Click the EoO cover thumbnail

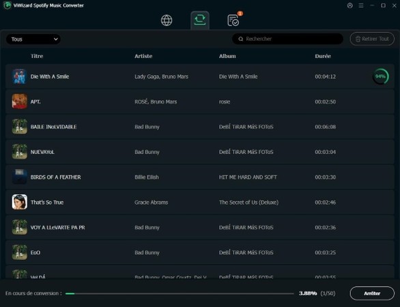click(x=19, y=252)
